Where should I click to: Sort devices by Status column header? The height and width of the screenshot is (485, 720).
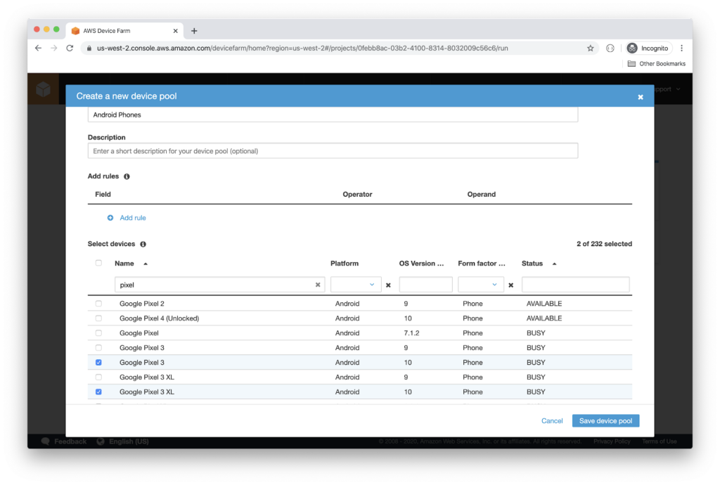(532, 264)
